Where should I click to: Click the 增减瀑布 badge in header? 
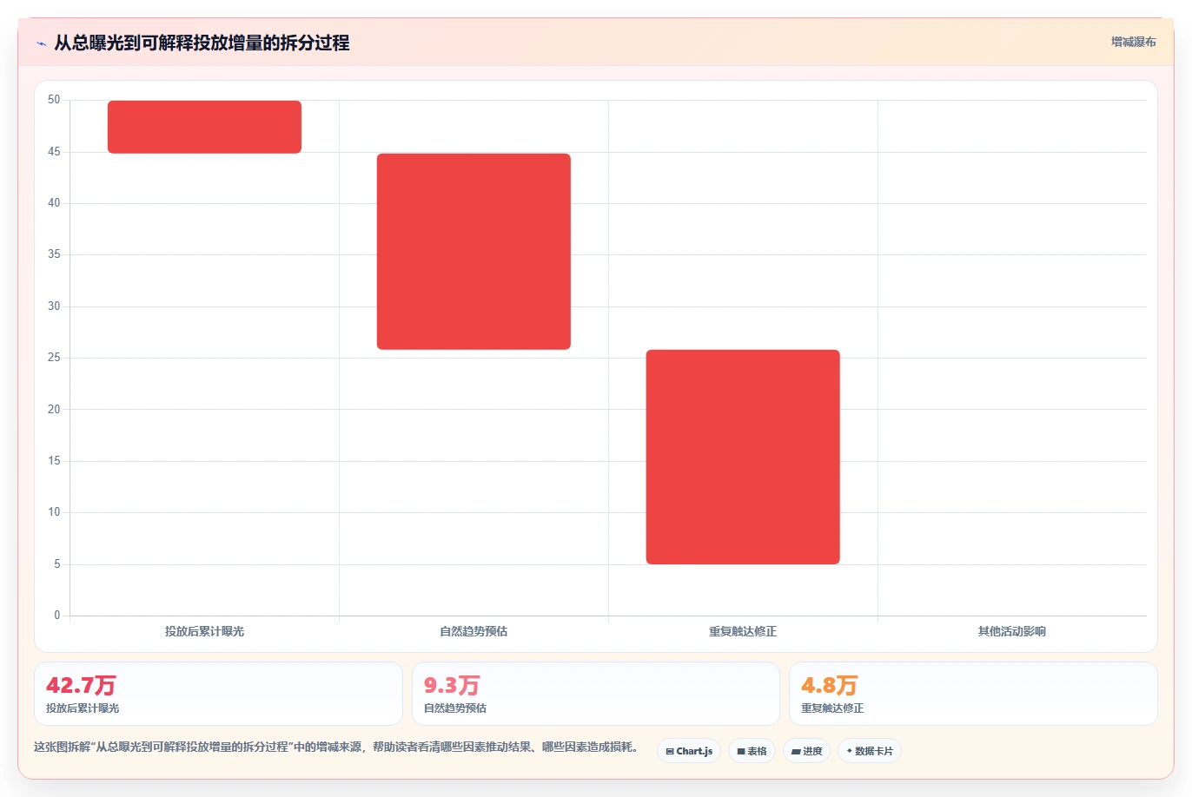(1134, 42)
